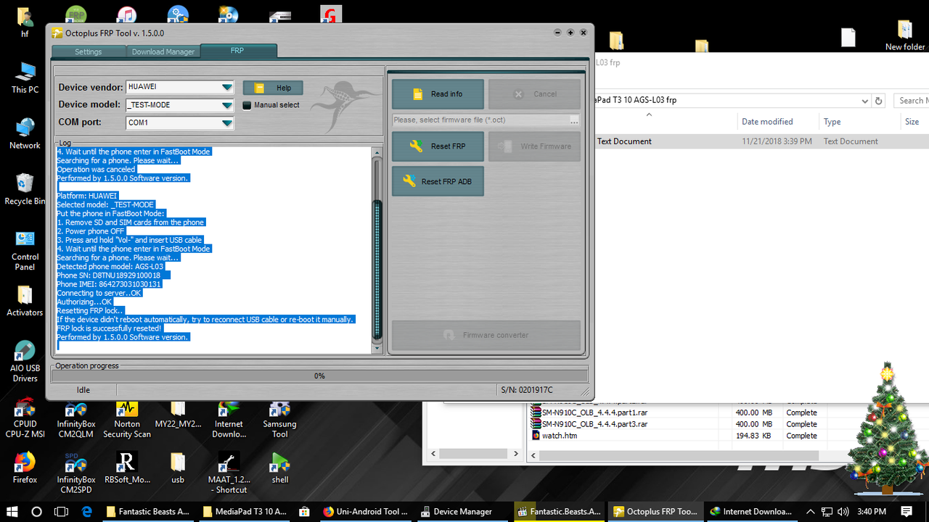Switch to Download Manager tab
This screenshot has height=522, width=929.
[163, 51]
